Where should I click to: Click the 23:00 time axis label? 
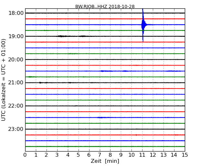pyautogui.click(x=16, y=129)
